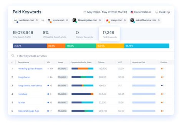Select the Desktop Search Visits metric
Screen dimensions: 182x125
click(x=55, y=34)
